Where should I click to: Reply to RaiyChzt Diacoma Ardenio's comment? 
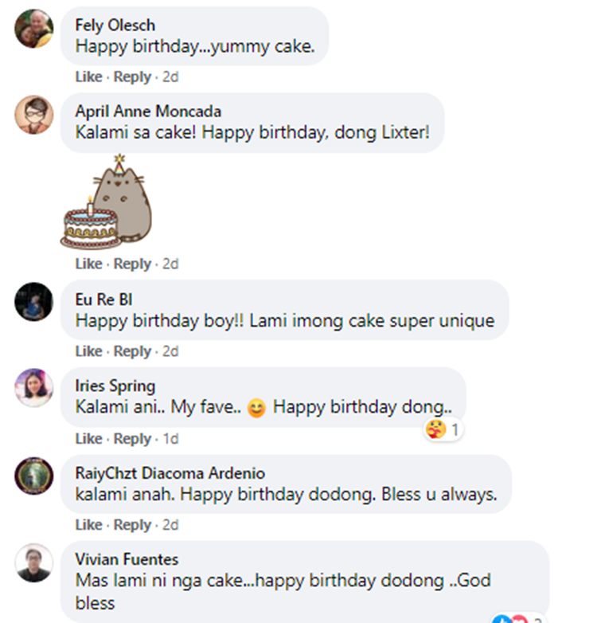click(x=132, y=525)
